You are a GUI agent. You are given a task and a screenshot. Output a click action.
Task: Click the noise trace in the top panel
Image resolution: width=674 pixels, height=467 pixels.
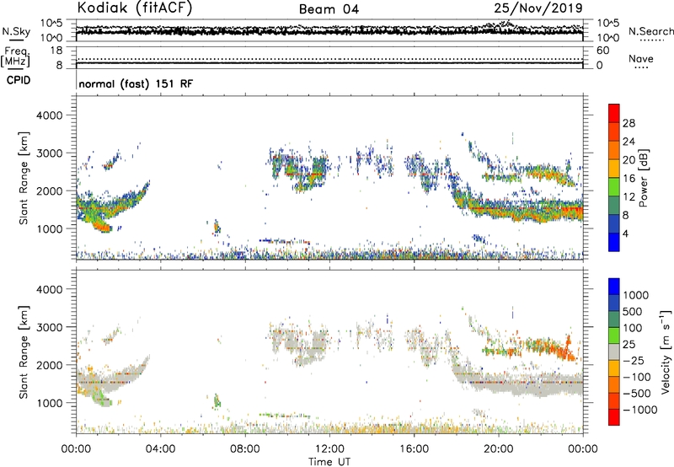coord(329,30)
